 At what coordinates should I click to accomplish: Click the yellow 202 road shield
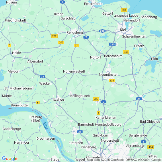[x=54, y=36]
